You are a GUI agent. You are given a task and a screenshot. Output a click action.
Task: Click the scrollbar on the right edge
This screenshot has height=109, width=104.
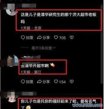coord(101,44)
